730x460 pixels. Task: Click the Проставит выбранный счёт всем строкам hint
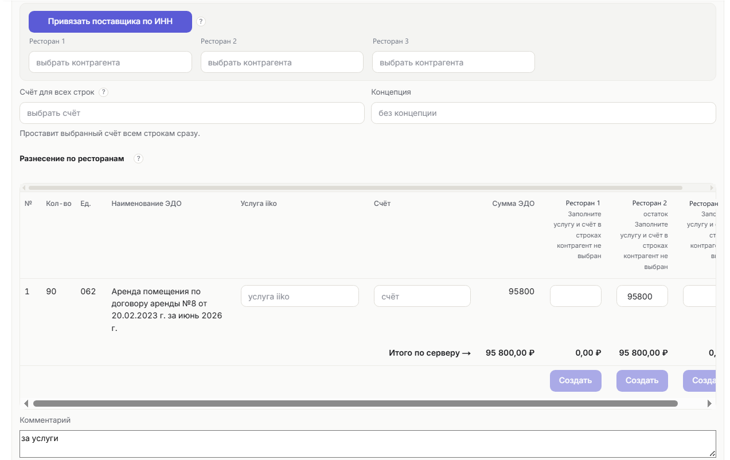click(110, 134)
